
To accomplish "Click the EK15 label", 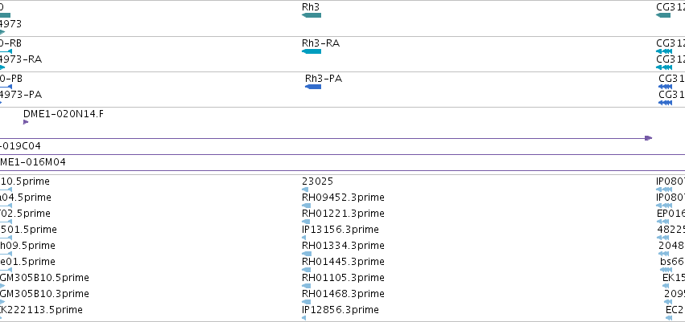I will [674, 278].
